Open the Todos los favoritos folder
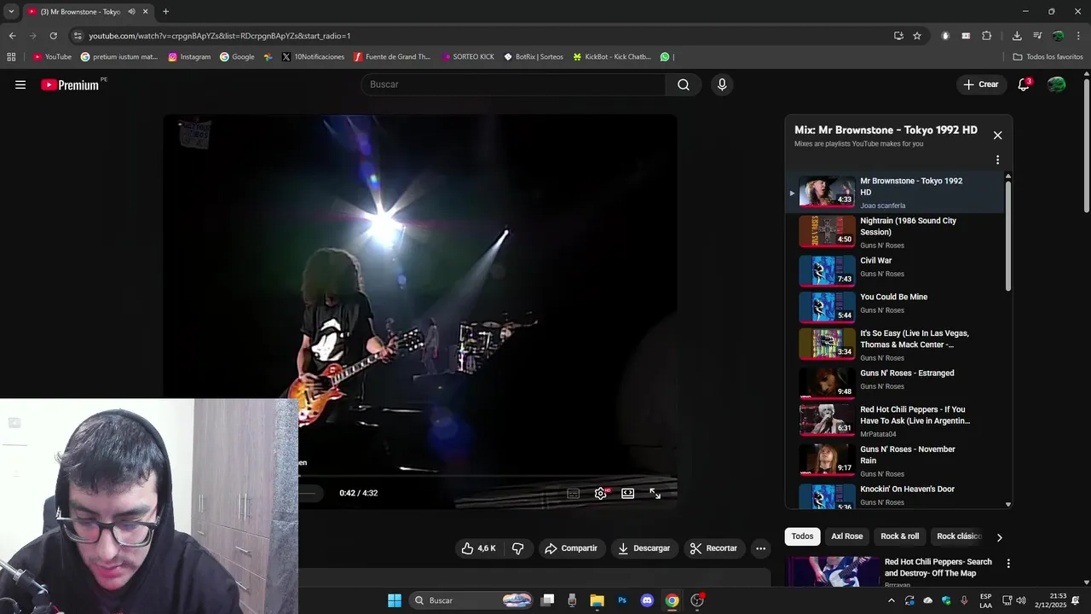 [x=1048, y=57]
